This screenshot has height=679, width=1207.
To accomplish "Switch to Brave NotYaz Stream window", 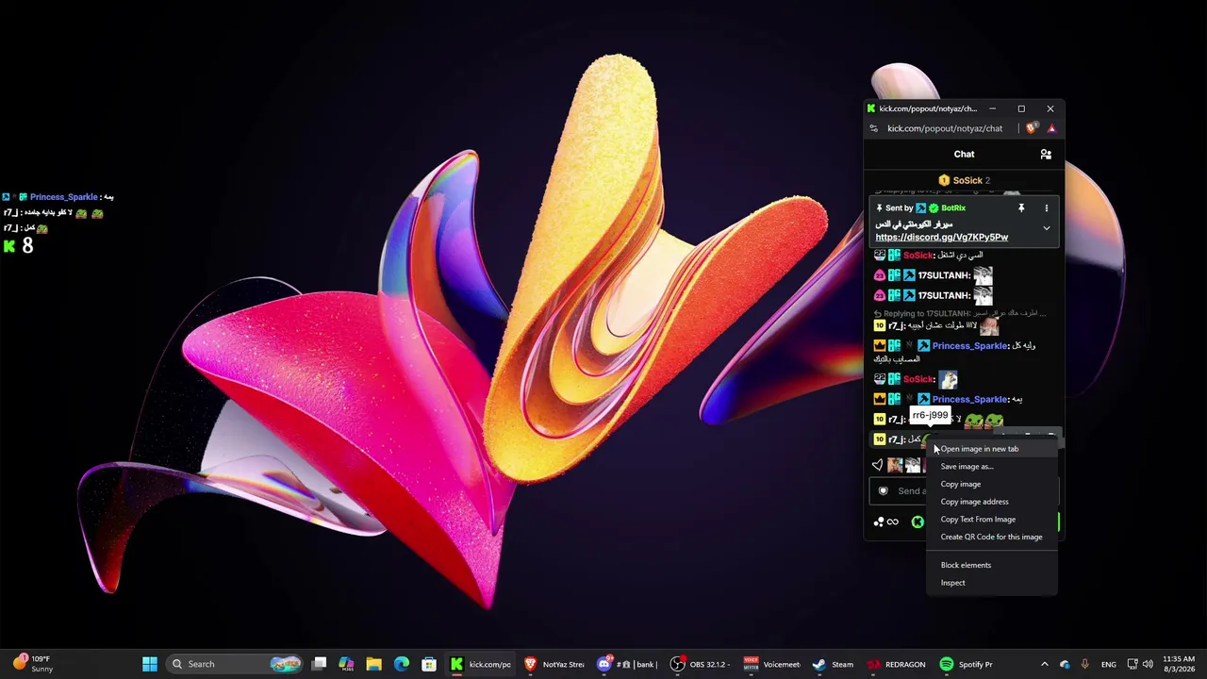I will click(x=554, y=664).
